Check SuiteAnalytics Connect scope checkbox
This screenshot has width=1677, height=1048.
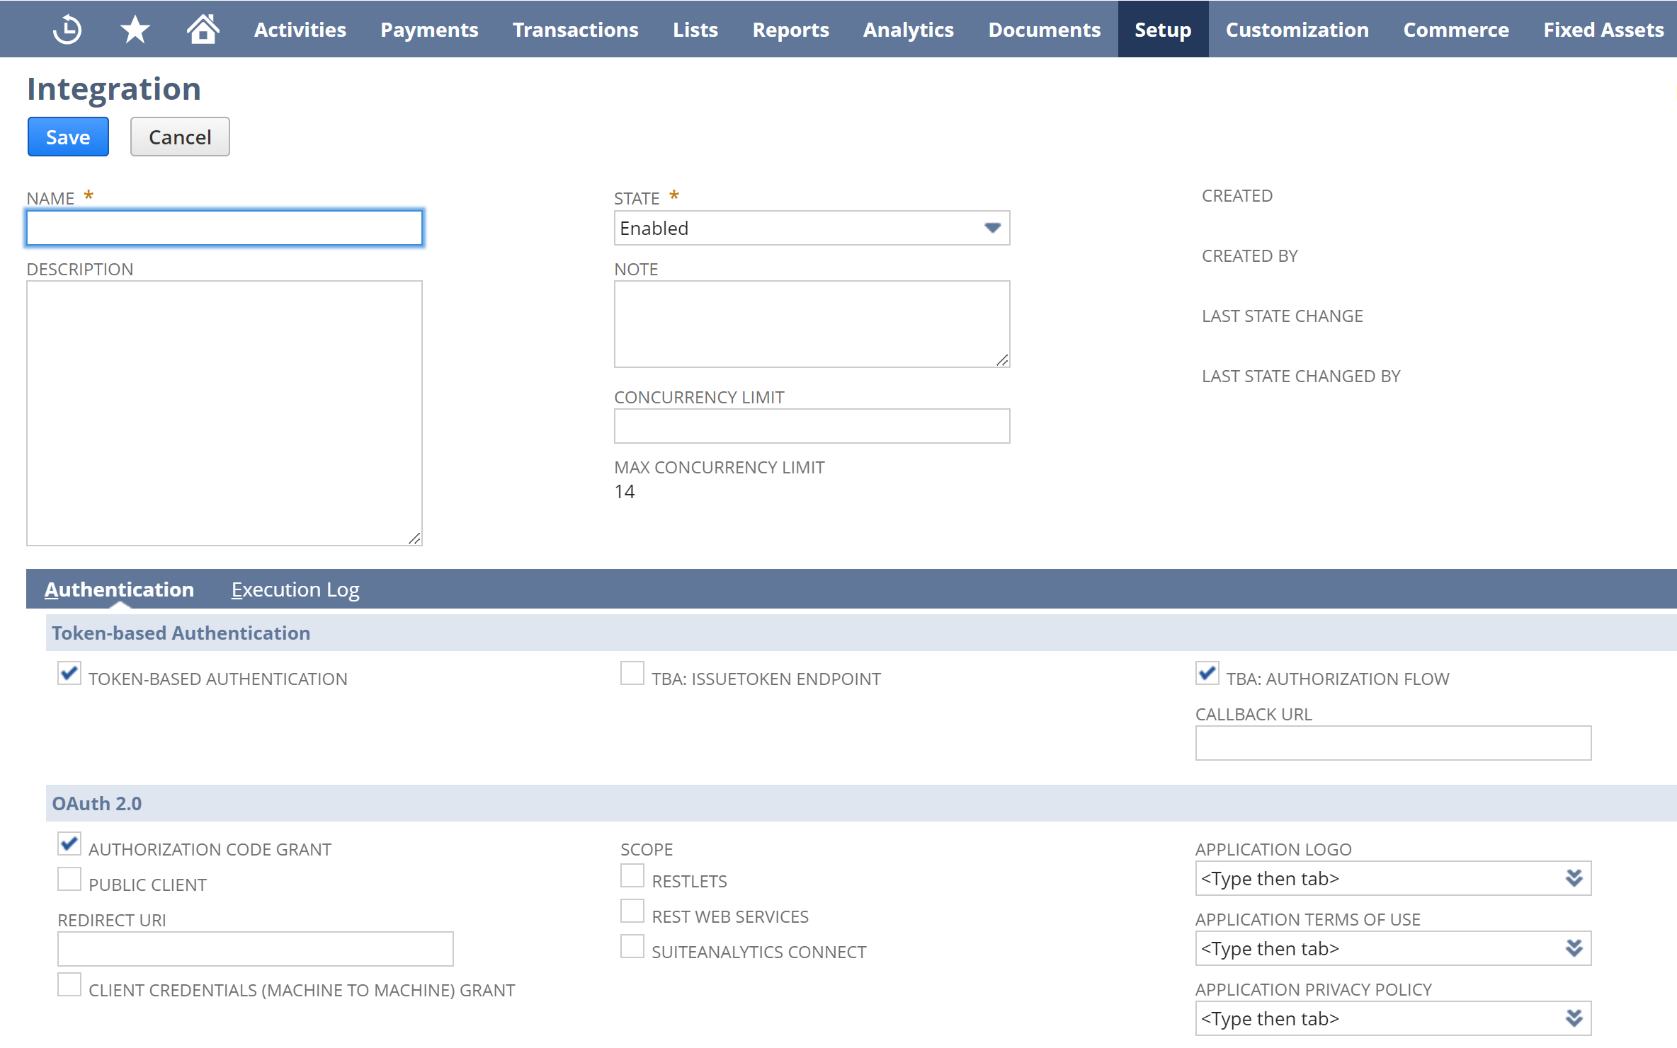click(x=632, y=946)
